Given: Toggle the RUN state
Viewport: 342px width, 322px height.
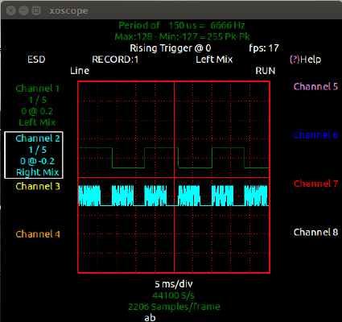Looking at the screenshot, I should coord(266,71).
